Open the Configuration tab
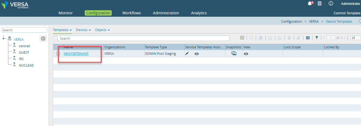361x126 pixels. [x=98, y=13]
